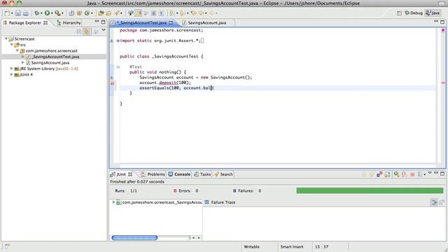The image size is (448, 252).
Task: Open the New Java Class dropdown arrow
Action: point(92,13)
